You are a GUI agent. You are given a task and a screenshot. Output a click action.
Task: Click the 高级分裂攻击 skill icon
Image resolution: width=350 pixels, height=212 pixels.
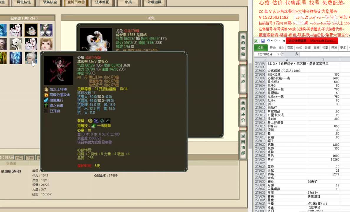[x=46, y=95]
